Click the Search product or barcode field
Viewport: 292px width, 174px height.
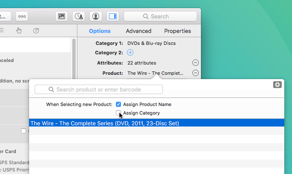click(99, 89)
